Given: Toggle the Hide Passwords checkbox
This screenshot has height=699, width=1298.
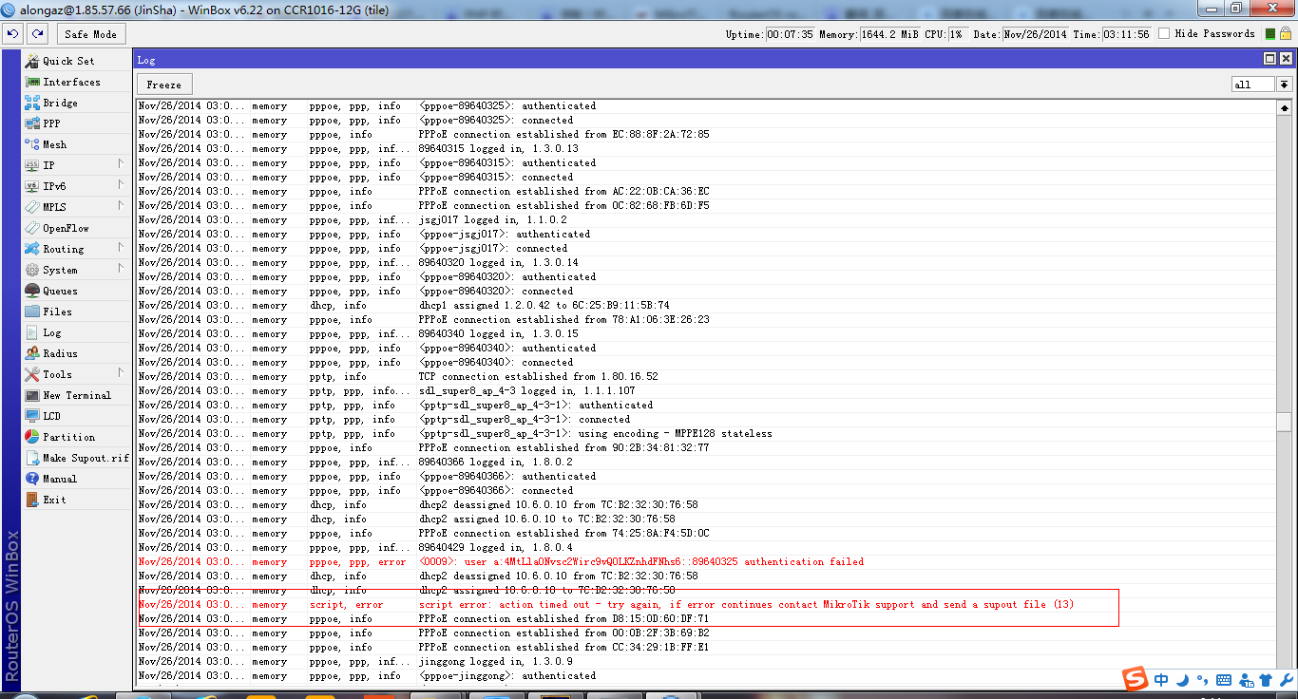Looking at the screenshot, I should point(1166,33).
